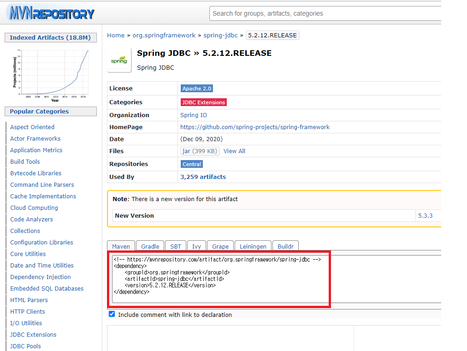Open Embedded SQL Databases category

tap(47, 288)
